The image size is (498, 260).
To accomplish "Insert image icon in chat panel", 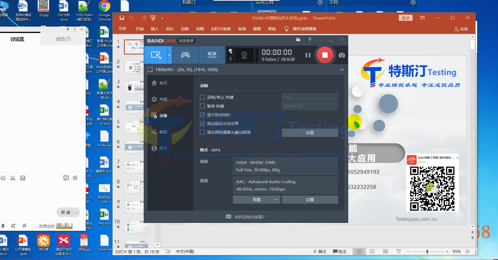I will (x=23, y=178).
